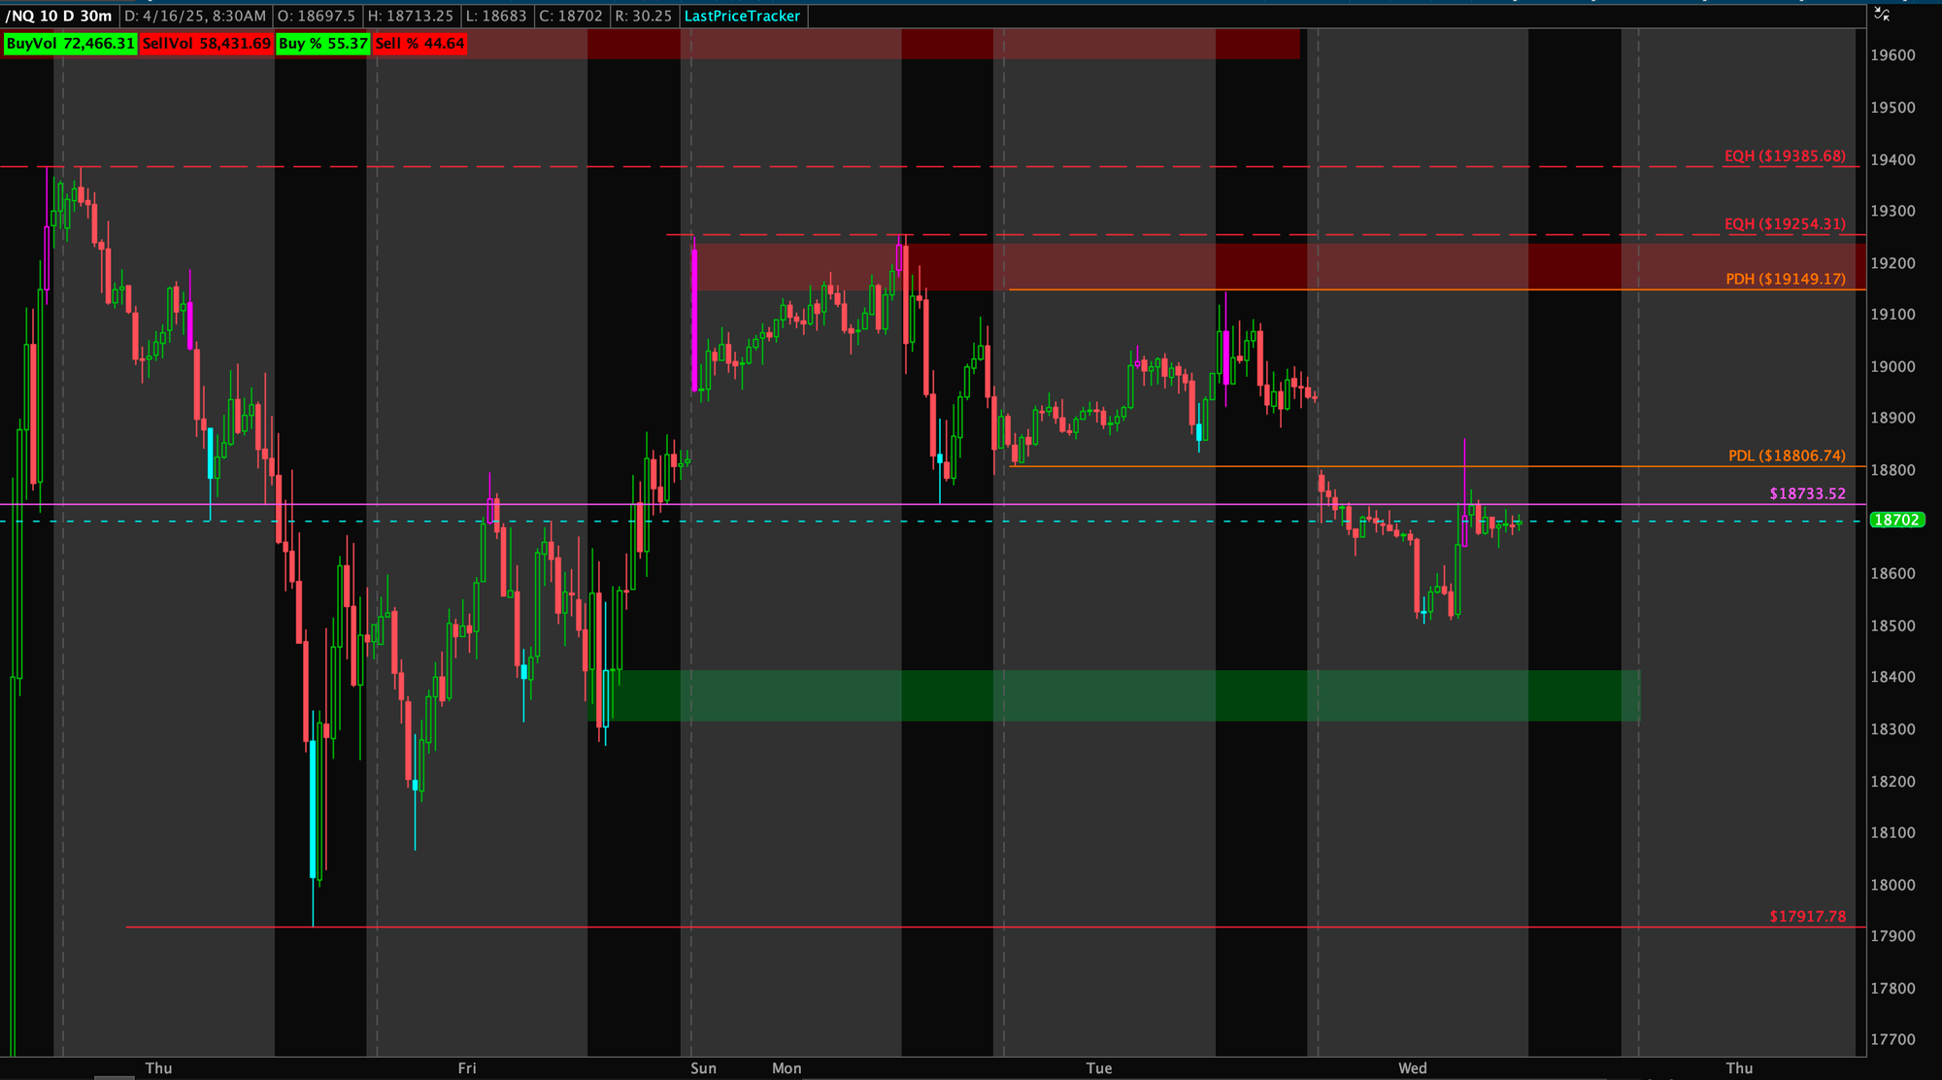Click the BuyVol 72,466.31 label
Image resolution: width=1942 pixels, height=1080 pixels.
point(70,44)
